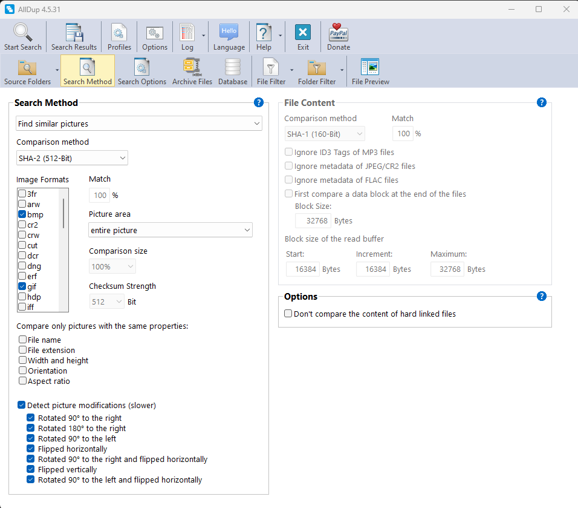Click the Start Search magnifier icon
This screenshot has width=578, height=508.
[x=23, y=33]
